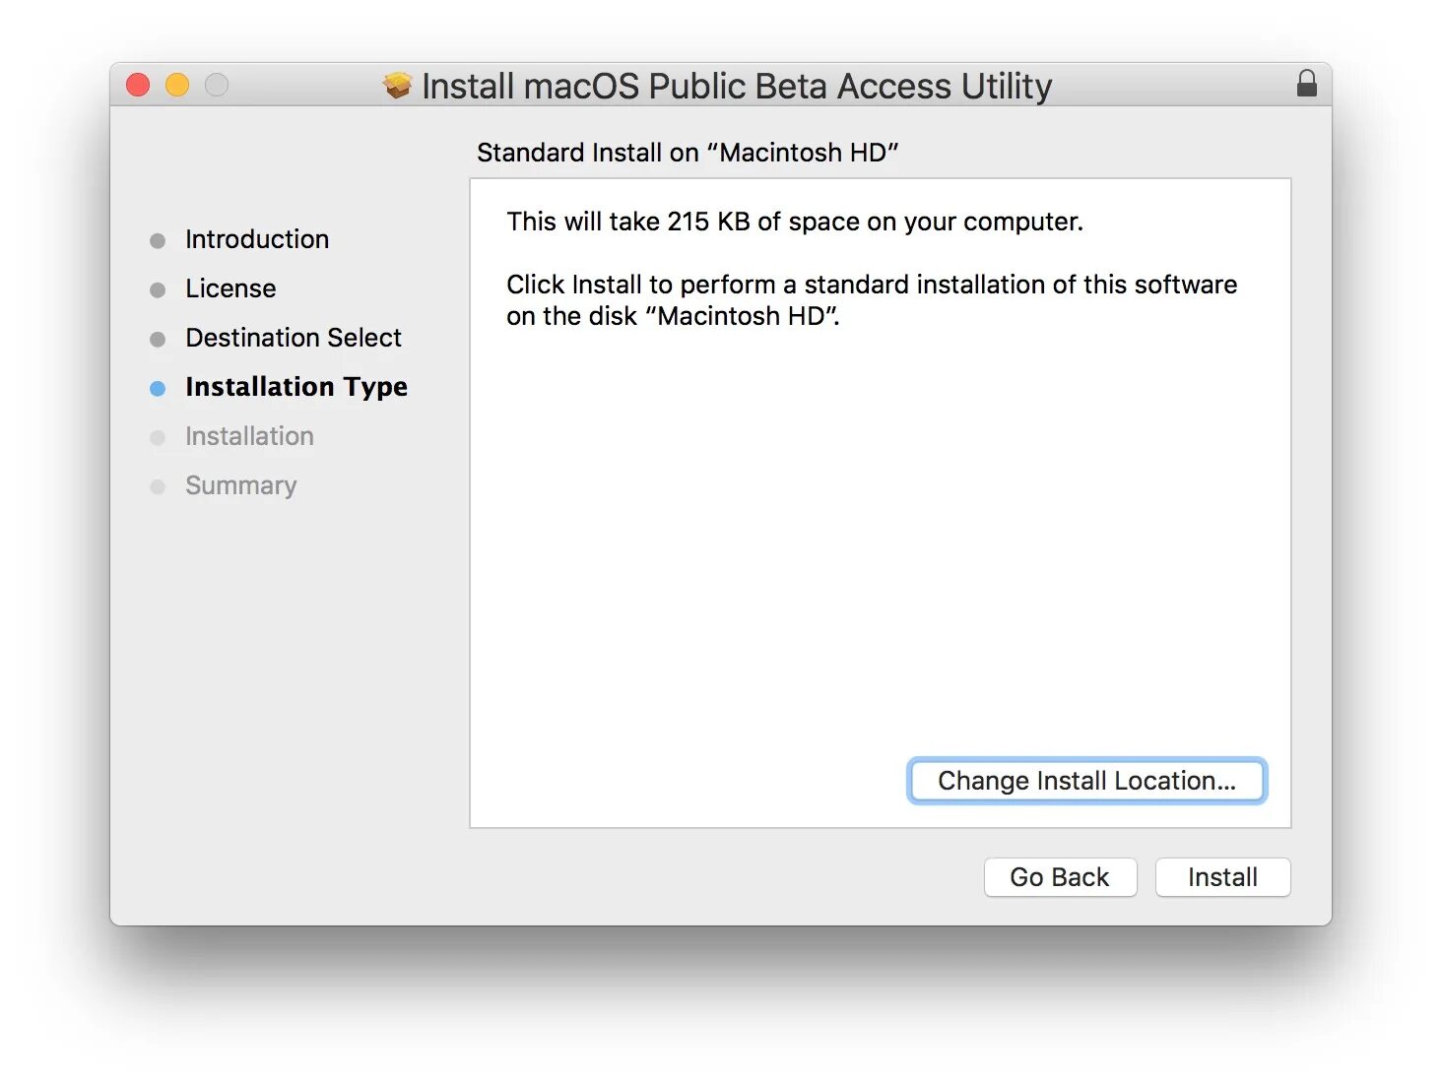This screenshot has height=1083, width=1442.
Task: Minimize the installer with the yellow button
Action: tap(177, 86)
